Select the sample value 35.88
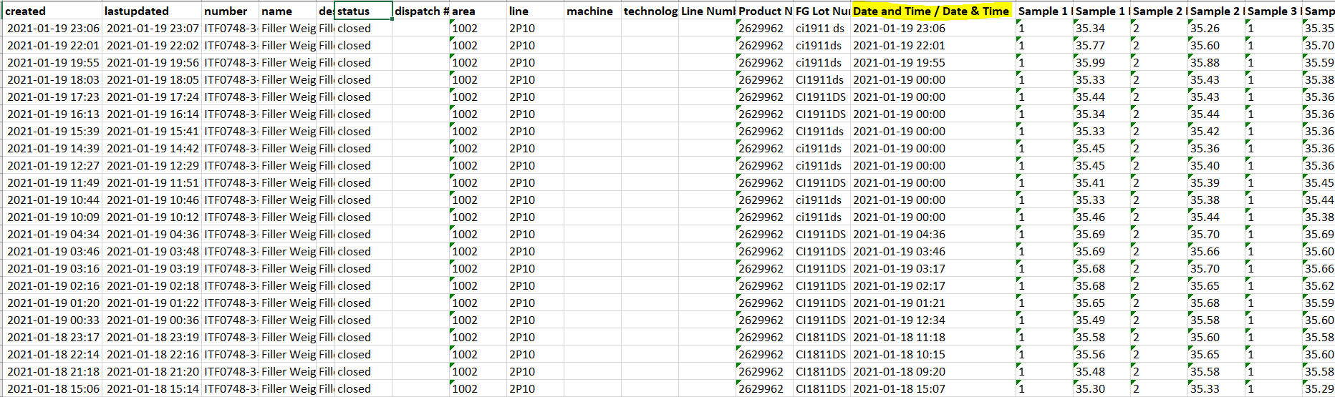This screenshot has height=397, width=1335. [x=1215, y=62]
